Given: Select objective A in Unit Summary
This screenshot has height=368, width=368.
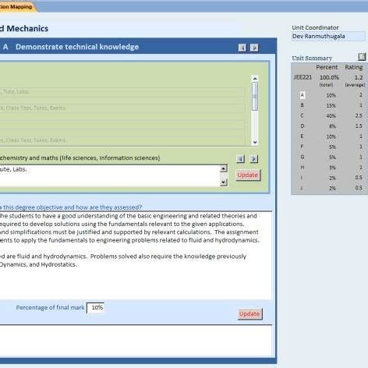Looking at the screenshot, I should [x=303, y=95].
